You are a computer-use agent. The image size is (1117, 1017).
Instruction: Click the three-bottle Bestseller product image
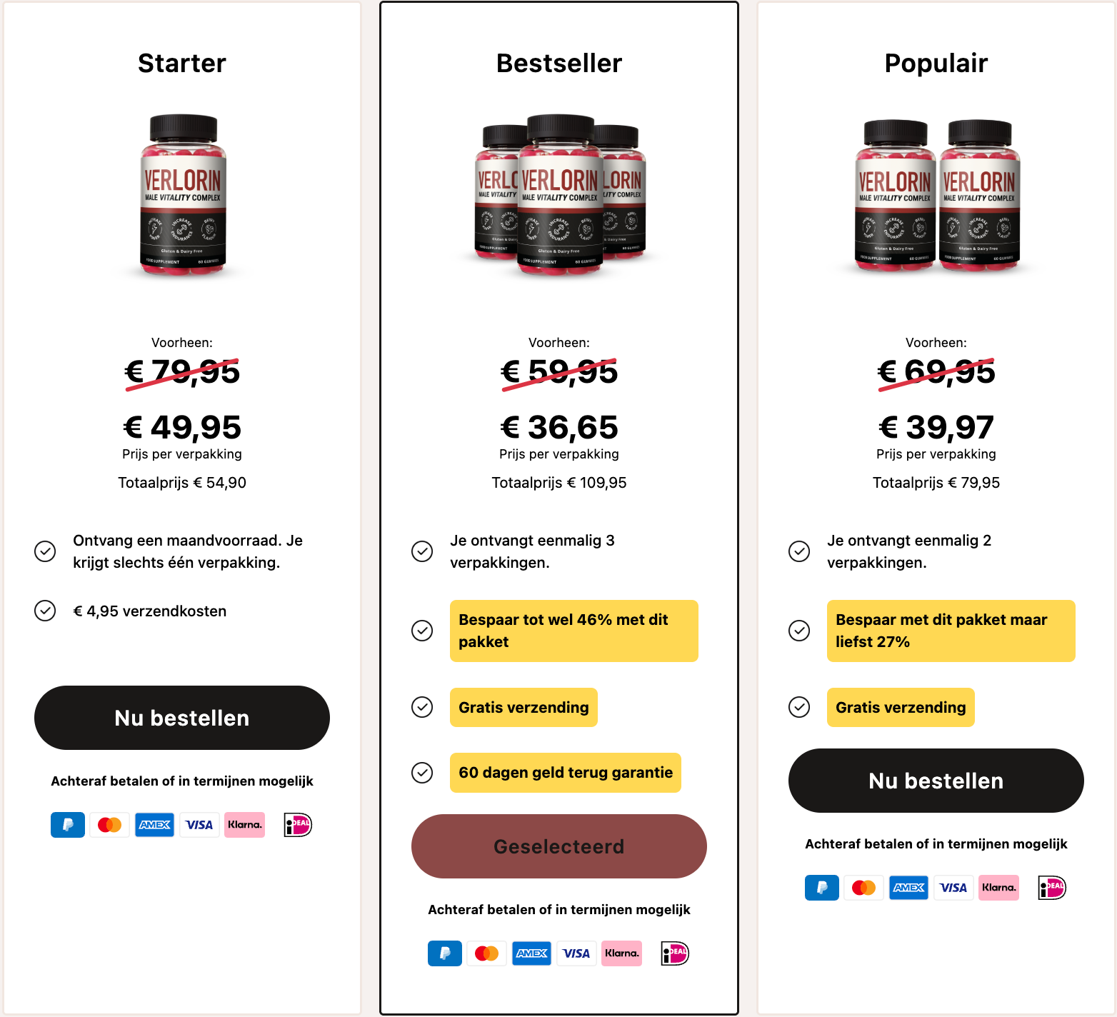[560, 195]
